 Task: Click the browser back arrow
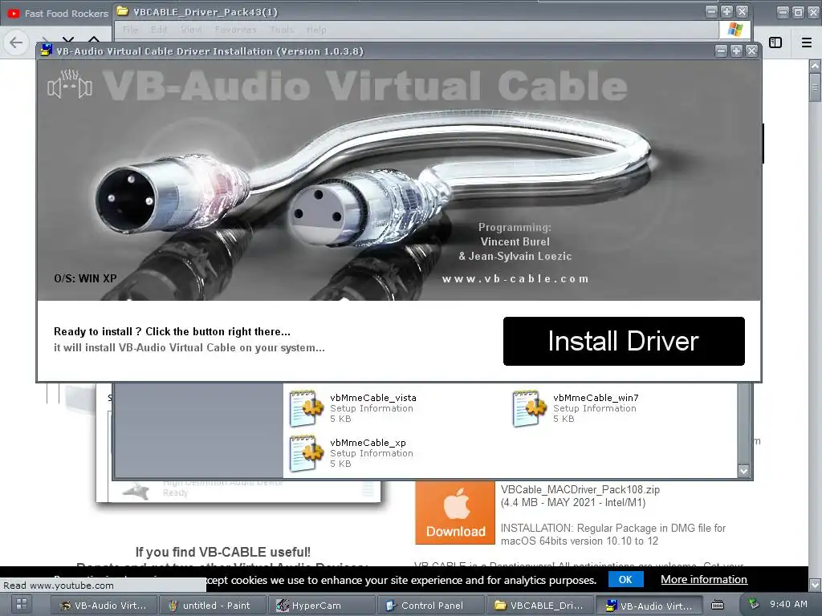click(16, 43)
